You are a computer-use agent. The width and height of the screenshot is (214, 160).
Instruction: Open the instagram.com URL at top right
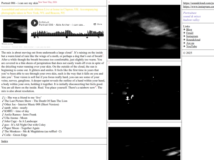point(199,7)
